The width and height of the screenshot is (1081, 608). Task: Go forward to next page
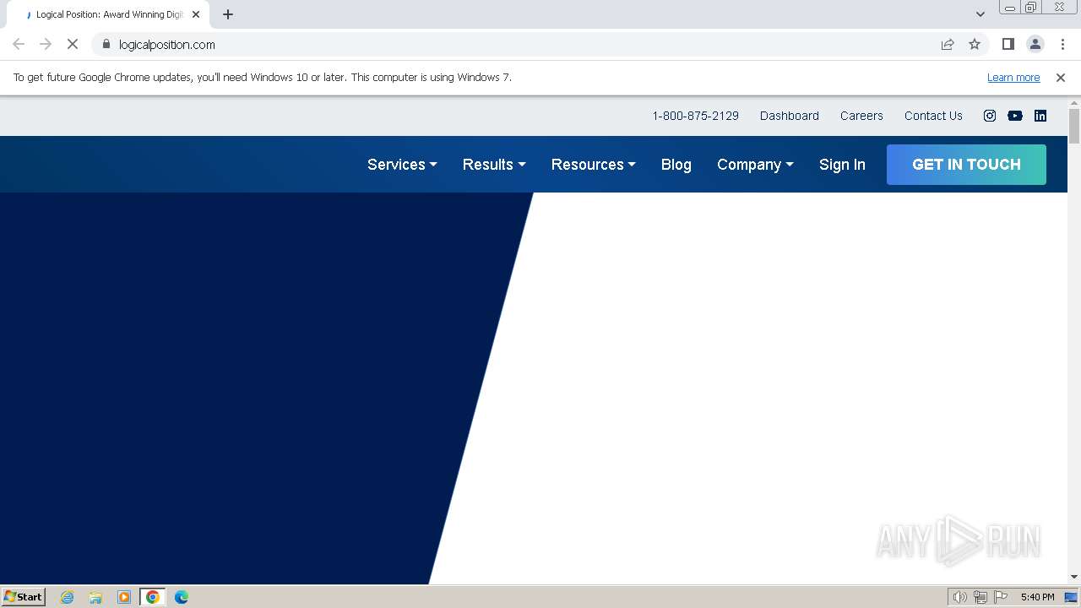(46, 44)
